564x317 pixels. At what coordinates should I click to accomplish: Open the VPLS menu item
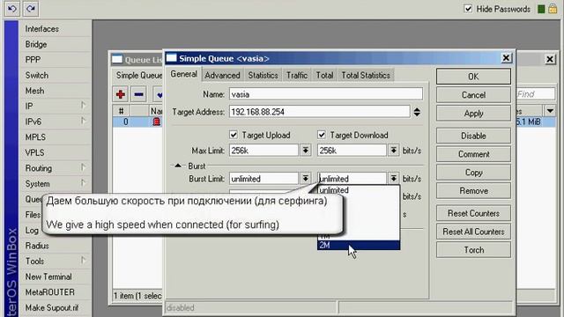pyautogui.click(x=56, y=152)
